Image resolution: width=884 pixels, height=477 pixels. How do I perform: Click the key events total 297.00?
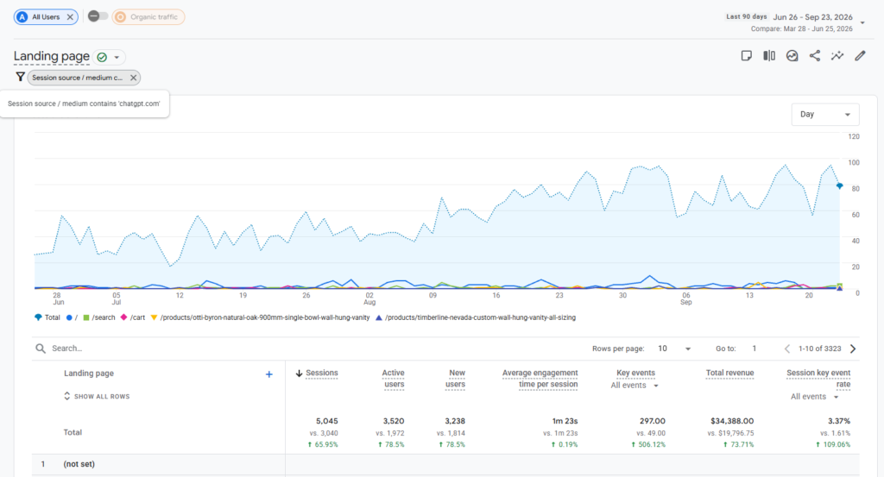coord(653,421)
